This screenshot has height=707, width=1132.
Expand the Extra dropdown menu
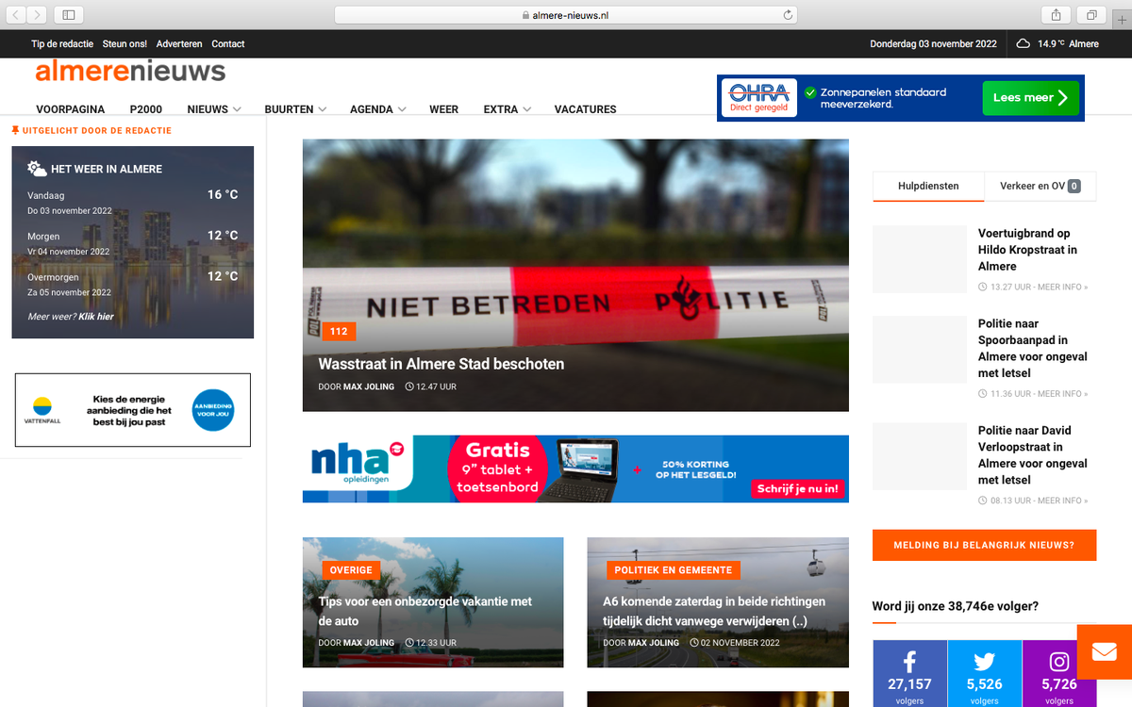click(508, 109)
